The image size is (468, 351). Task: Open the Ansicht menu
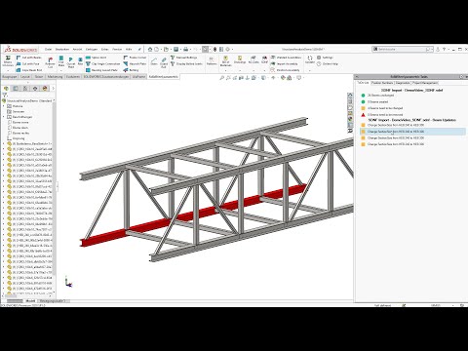click(77, 49)
